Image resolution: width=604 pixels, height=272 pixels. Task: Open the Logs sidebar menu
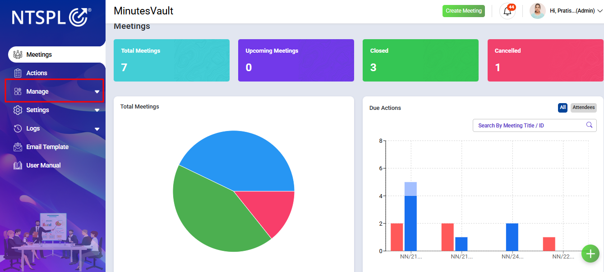54,128
